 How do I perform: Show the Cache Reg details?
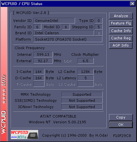(121, 38)
